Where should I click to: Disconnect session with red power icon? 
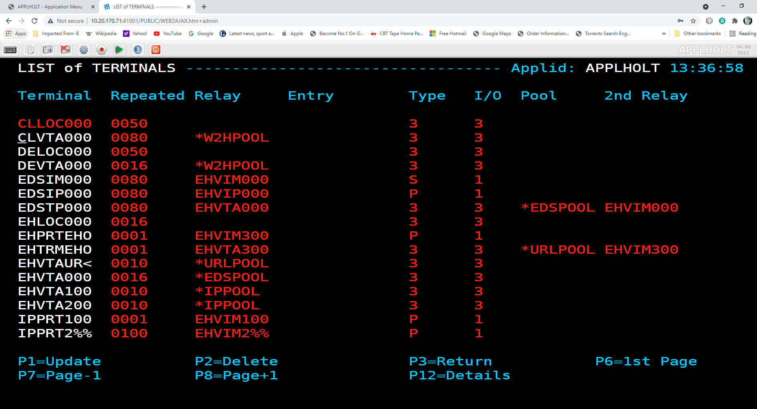click(x=156, y=50)
